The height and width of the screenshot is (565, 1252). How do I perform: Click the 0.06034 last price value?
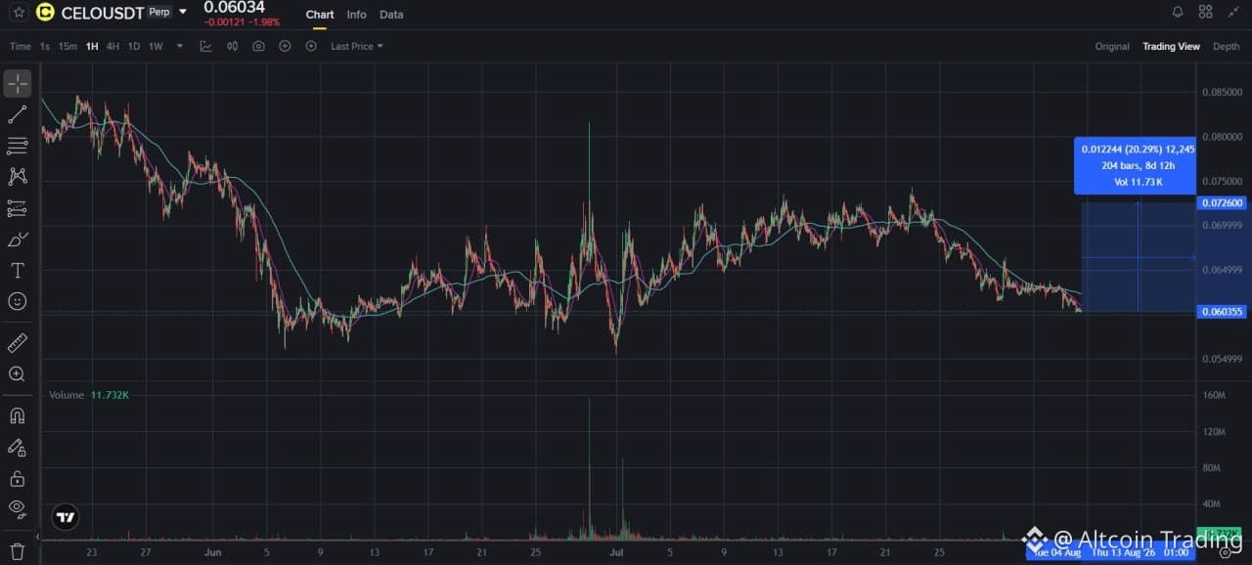(x=234, y=8)
